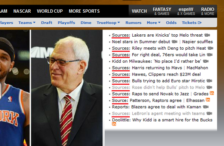The image size is (224, 146).
Task: Click video icon after Kidd on Milwaukee headline
Action: pyautogui.click(x=206, y=61)
